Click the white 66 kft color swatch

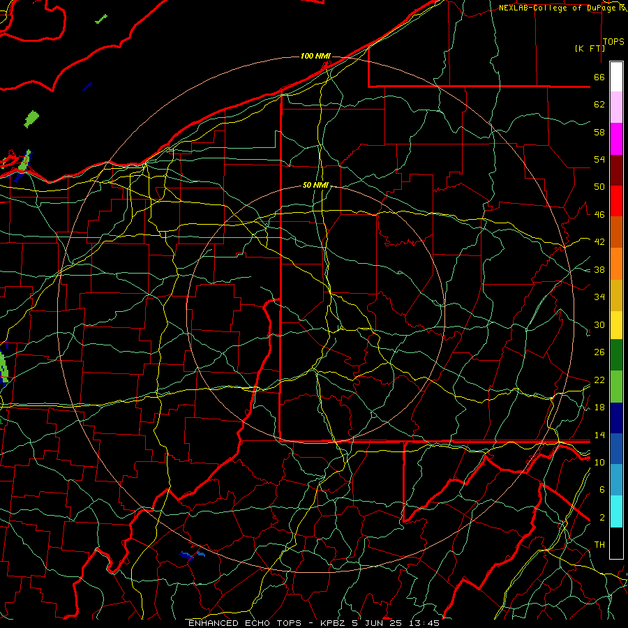tap(616, 77)
